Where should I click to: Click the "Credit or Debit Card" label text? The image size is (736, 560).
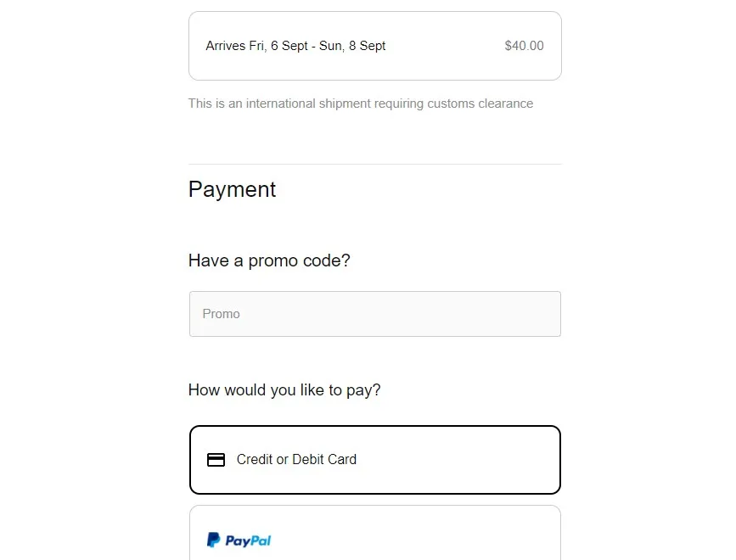pyautogui.click(x=296, y=460)
